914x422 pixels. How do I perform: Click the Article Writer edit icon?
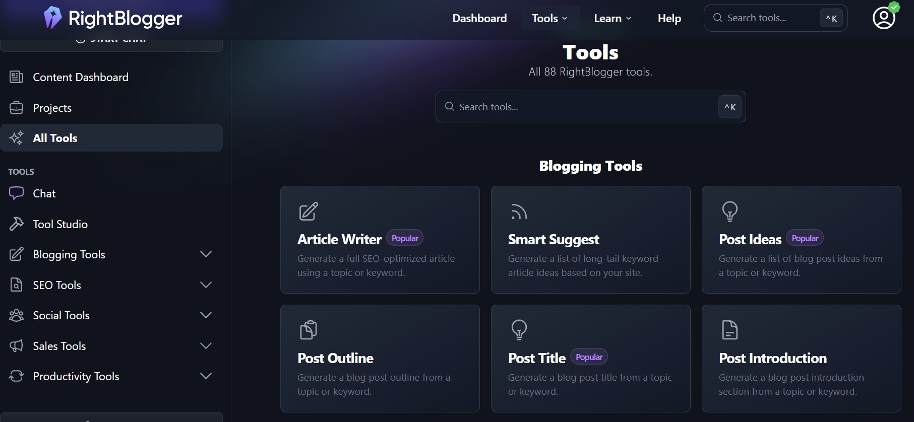tap(309, 212)
